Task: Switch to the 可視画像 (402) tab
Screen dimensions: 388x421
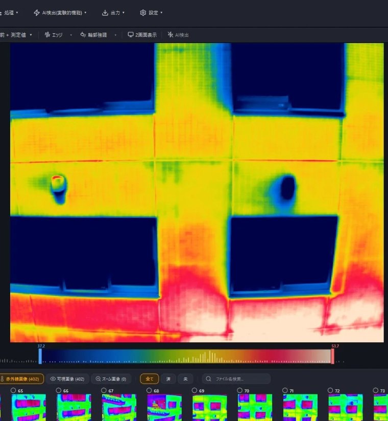Action: [67, 379]
